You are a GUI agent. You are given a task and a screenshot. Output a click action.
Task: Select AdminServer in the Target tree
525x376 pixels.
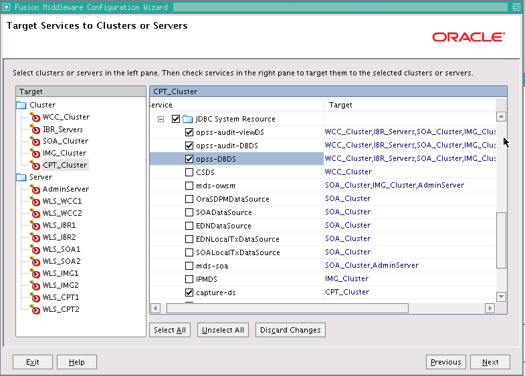pyautogui.click(x=66, y=189)
